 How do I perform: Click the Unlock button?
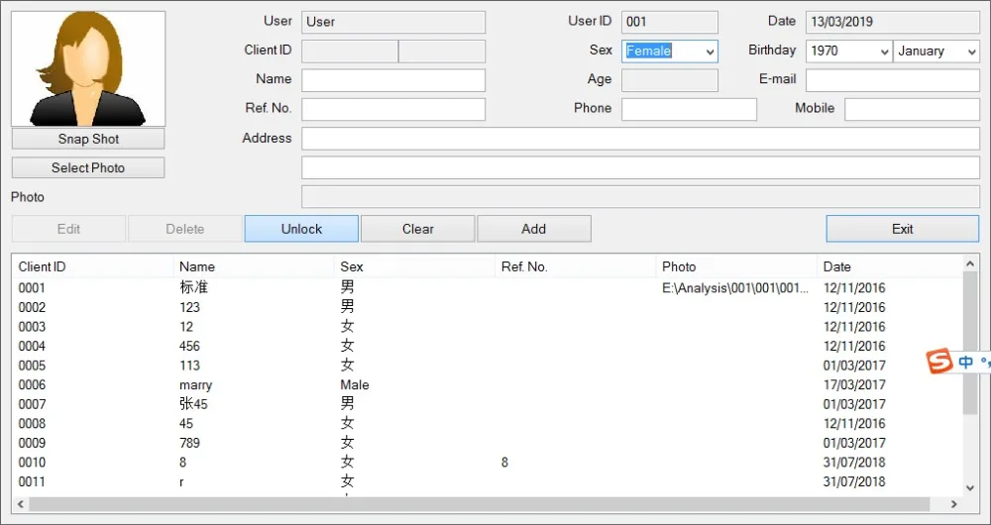point(301,229)
